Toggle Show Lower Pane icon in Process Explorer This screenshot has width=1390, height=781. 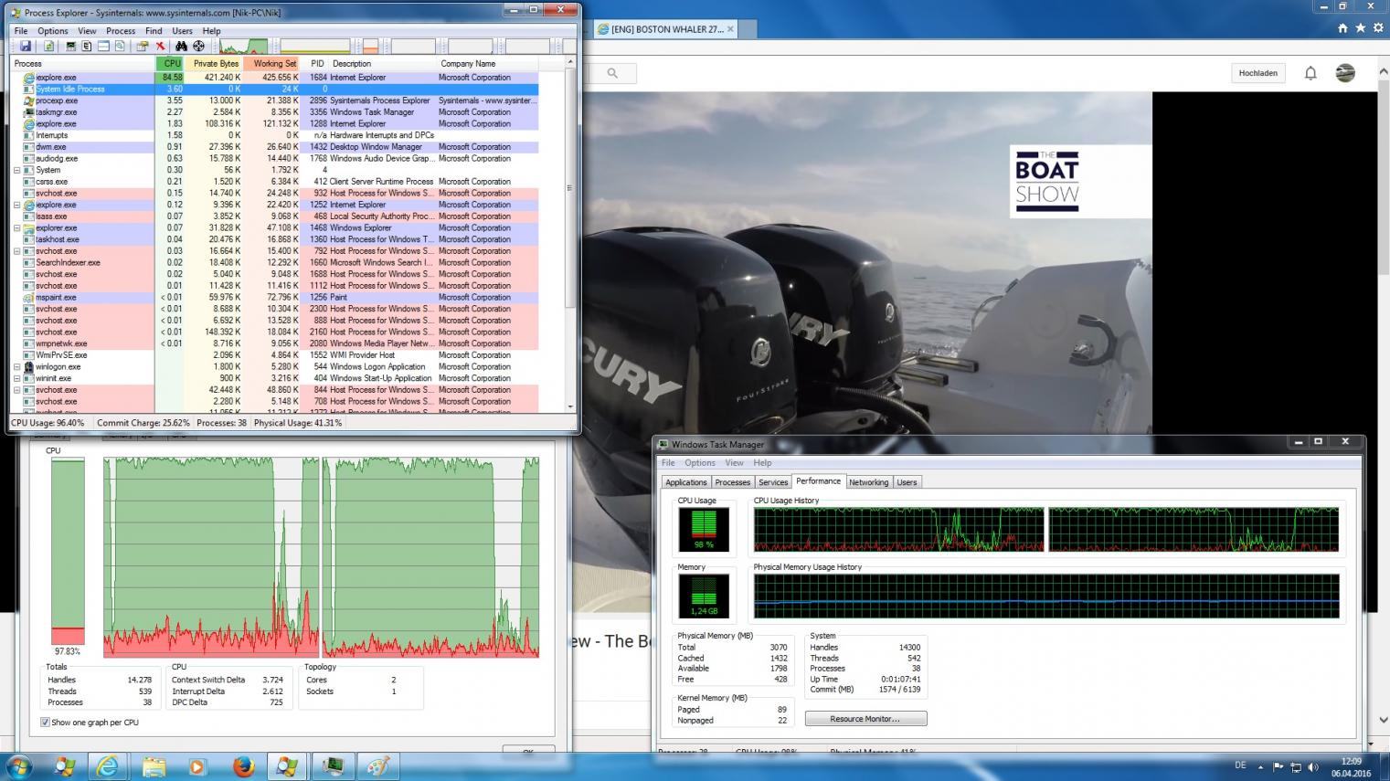pos(103,46)
